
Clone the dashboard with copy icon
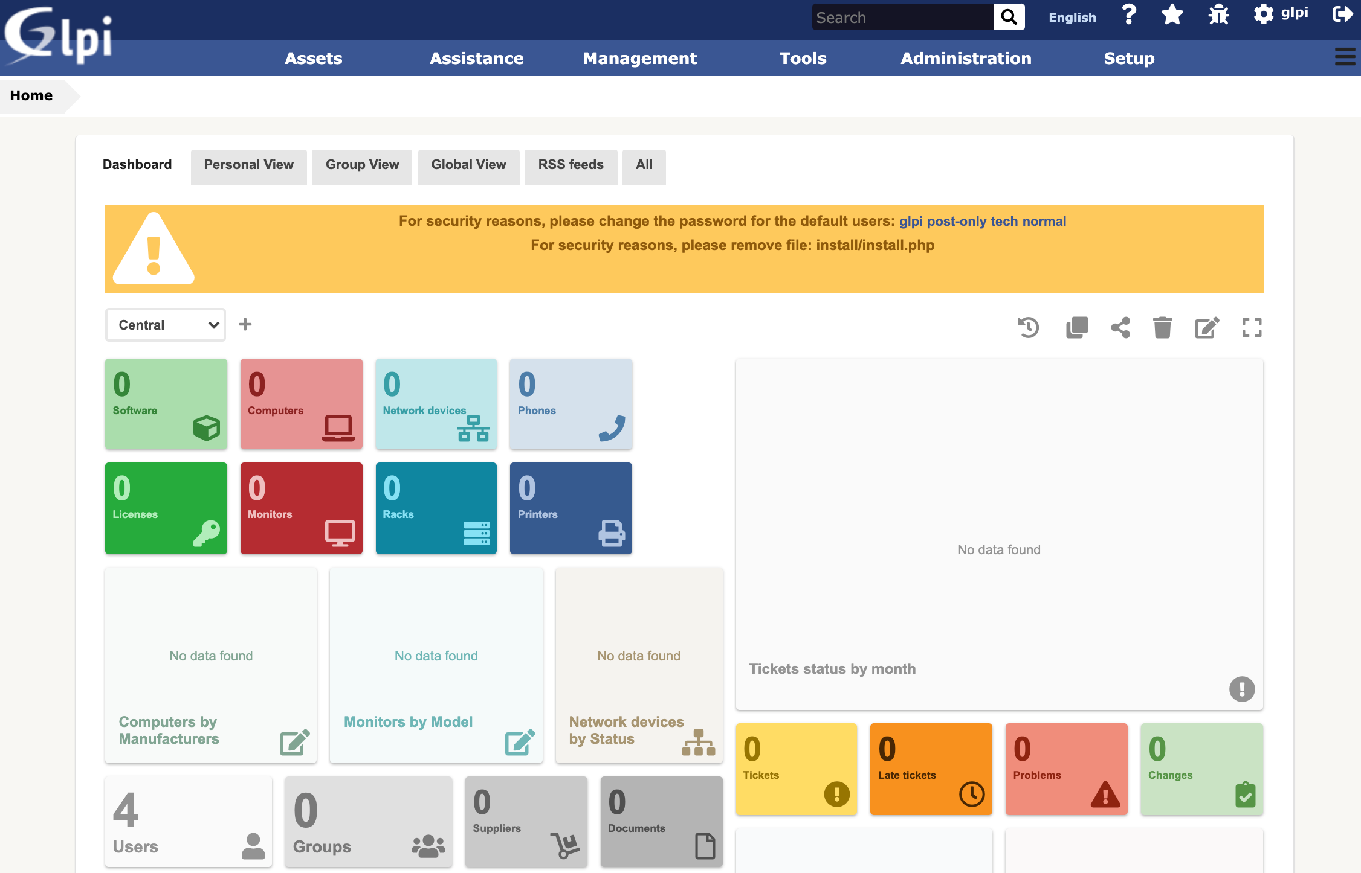point(1077,328)
